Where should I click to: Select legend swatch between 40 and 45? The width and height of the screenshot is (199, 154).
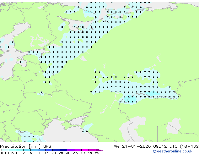85,150
